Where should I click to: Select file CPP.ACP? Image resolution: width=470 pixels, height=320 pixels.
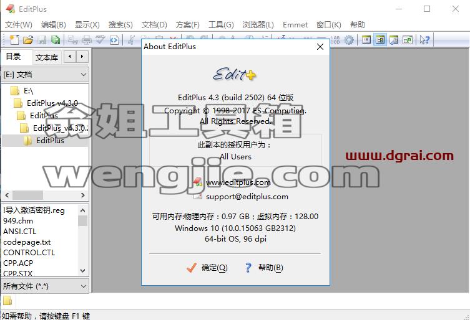click(18, 263)
